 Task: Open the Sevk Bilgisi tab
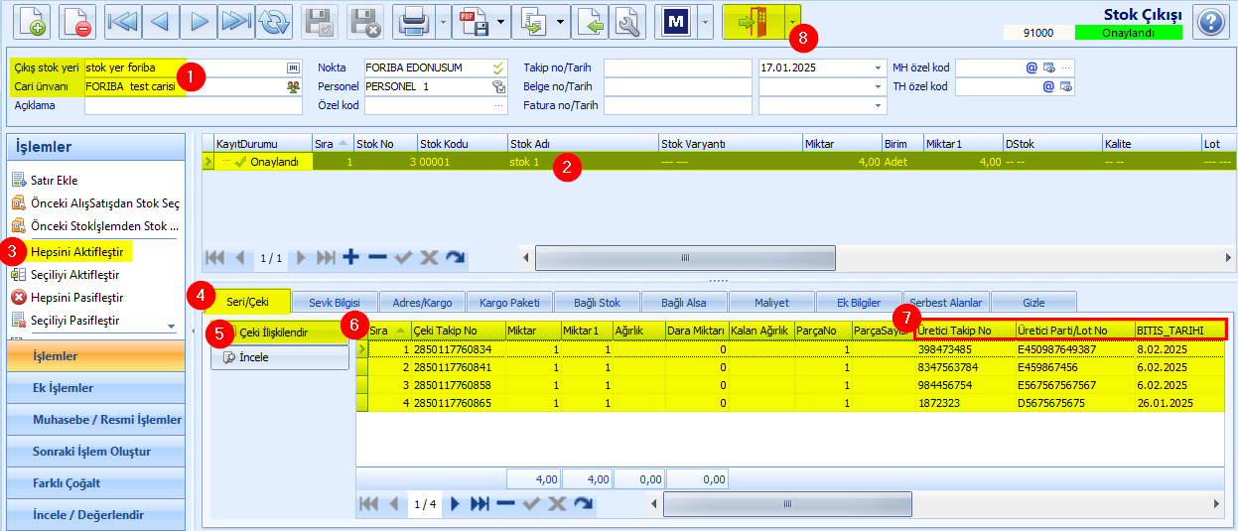334,302
